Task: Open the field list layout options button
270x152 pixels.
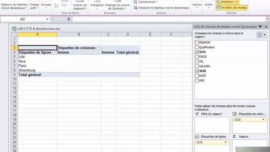Action: coord(262,35)
